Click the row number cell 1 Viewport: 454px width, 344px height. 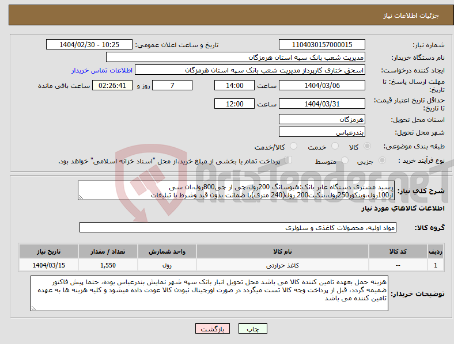436,265
